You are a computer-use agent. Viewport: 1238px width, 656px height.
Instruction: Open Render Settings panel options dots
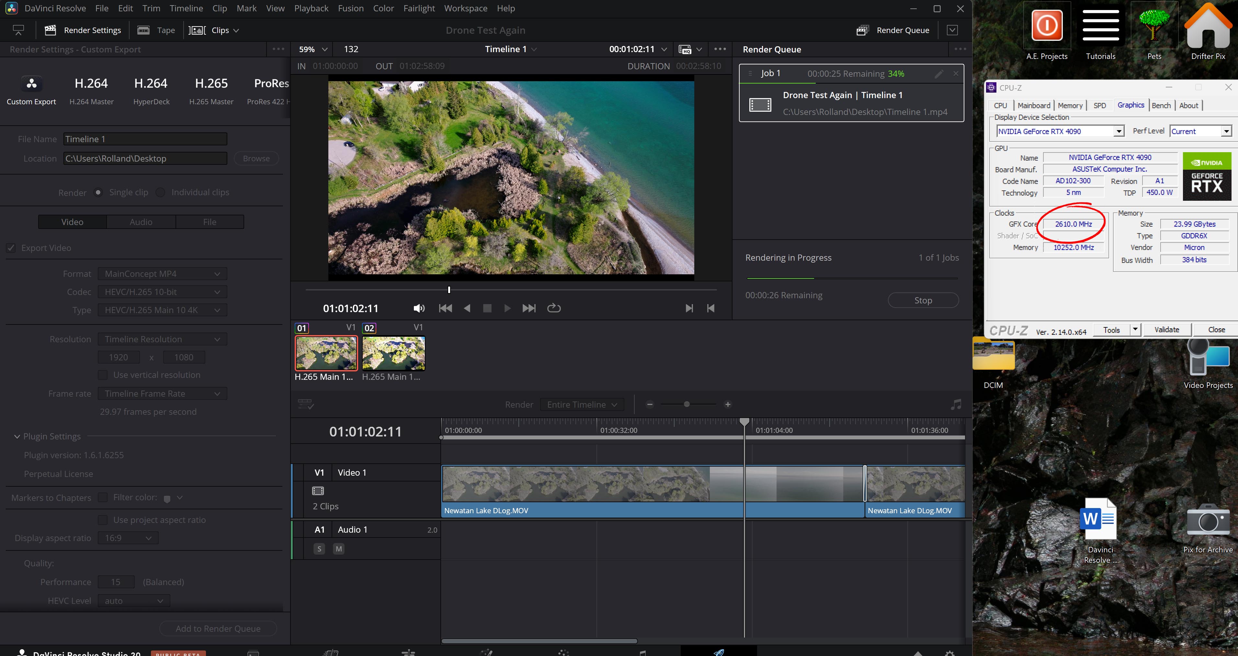[x=278, y=49]
